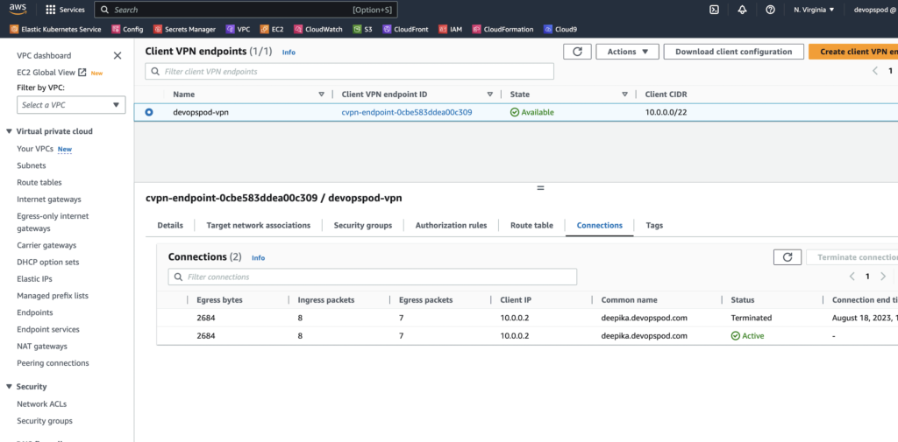This screenshot has height=442, width=898.
Task: Open the Select a VPC dropdown
Action: 71,105
